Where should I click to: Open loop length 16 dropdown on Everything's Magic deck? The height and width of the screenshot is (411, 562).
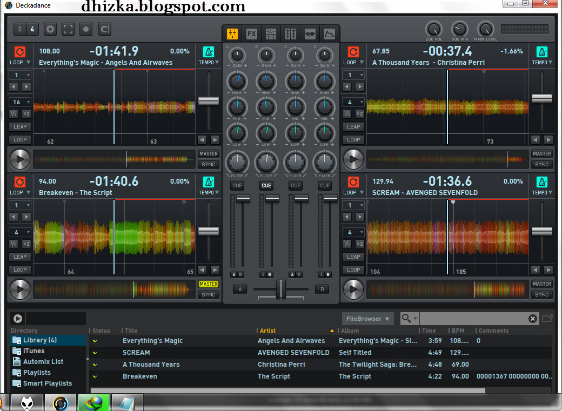pos(21,102)
